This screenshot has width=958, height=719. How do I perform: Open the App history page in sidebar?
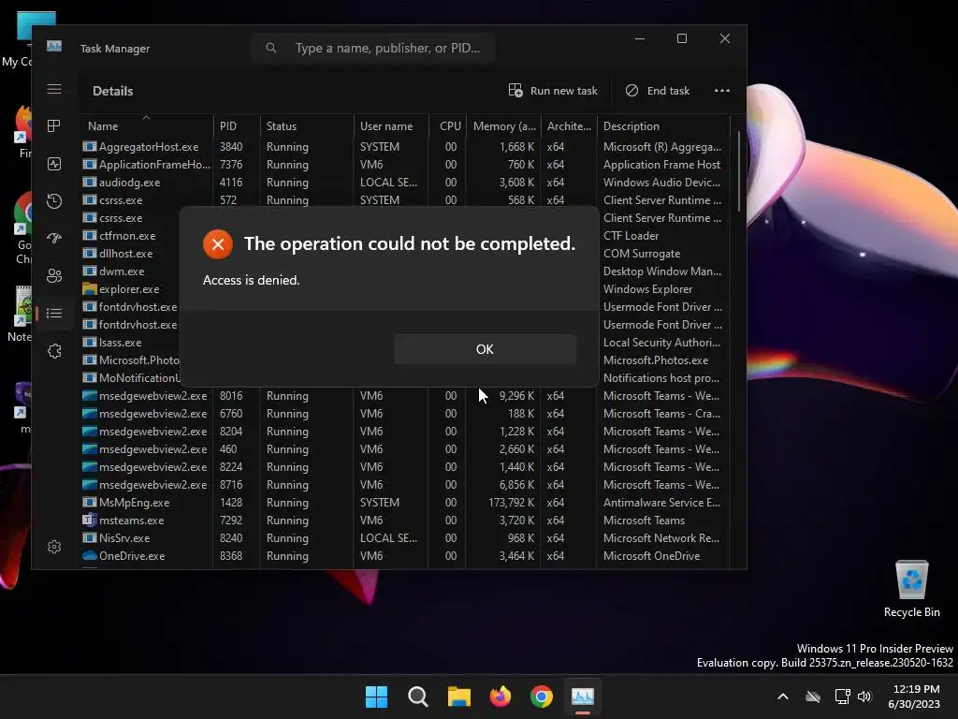point(53,201)
